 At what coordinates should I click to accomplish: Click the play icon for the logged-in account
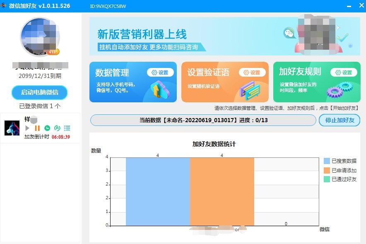[27, 128]
